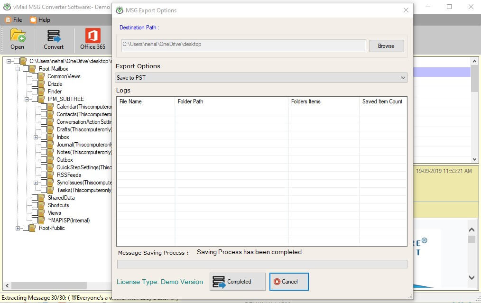Click the Saved Item Count column header
481x303 pixels.
pos(383,101)
